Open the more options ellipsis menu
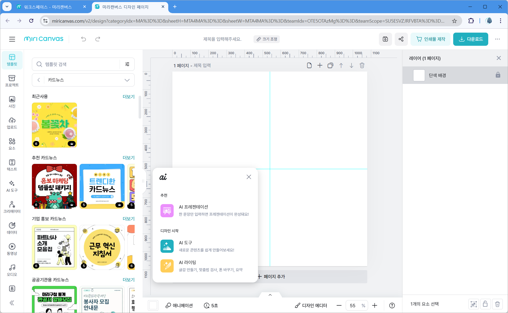This screenshot has width=508, height=313. click(497, 39)
